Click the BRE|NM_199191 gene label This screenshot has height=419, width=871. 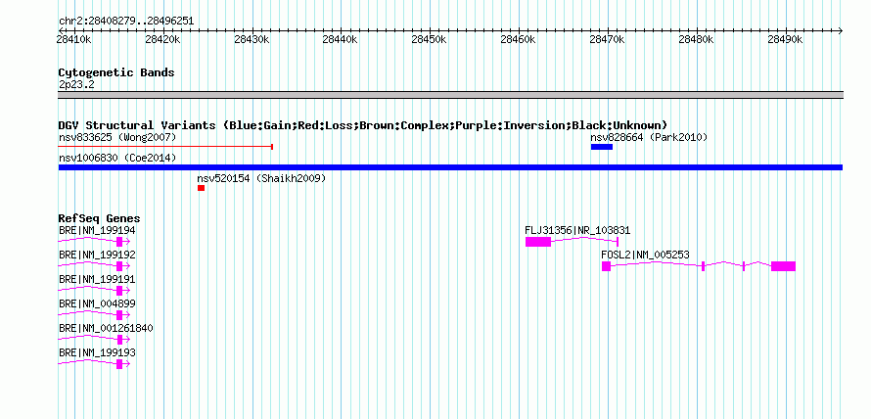coord(97,279)
